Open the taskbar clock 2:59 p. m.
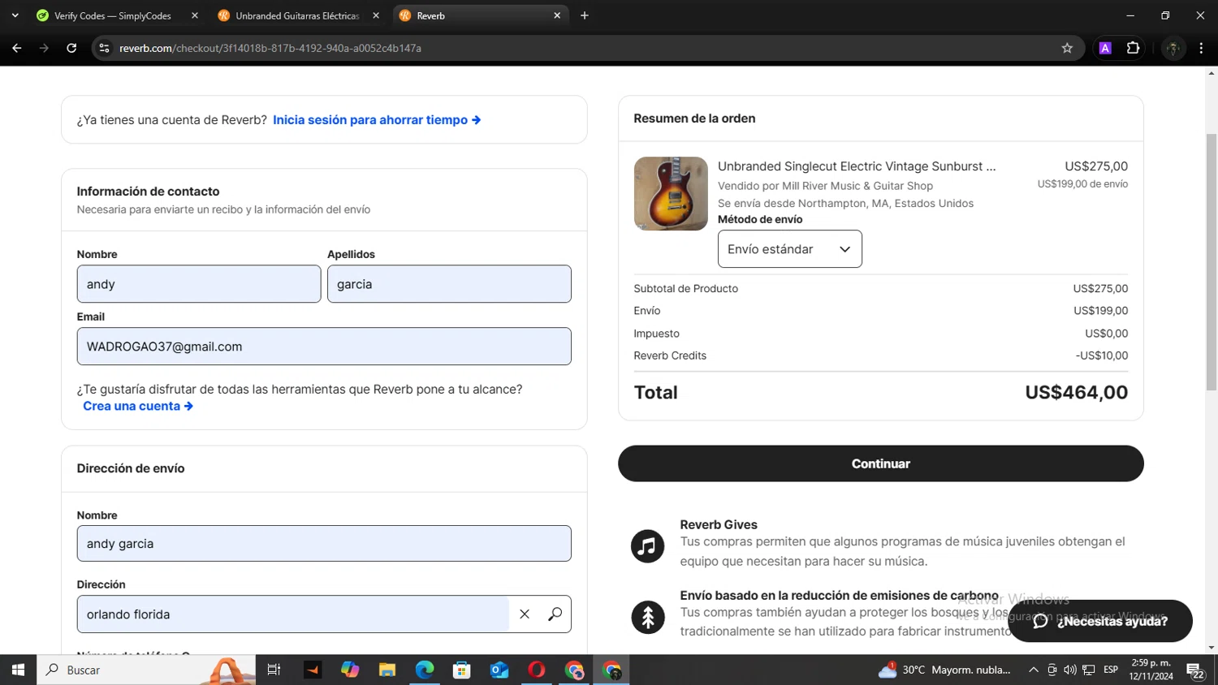 point(1151,670)
